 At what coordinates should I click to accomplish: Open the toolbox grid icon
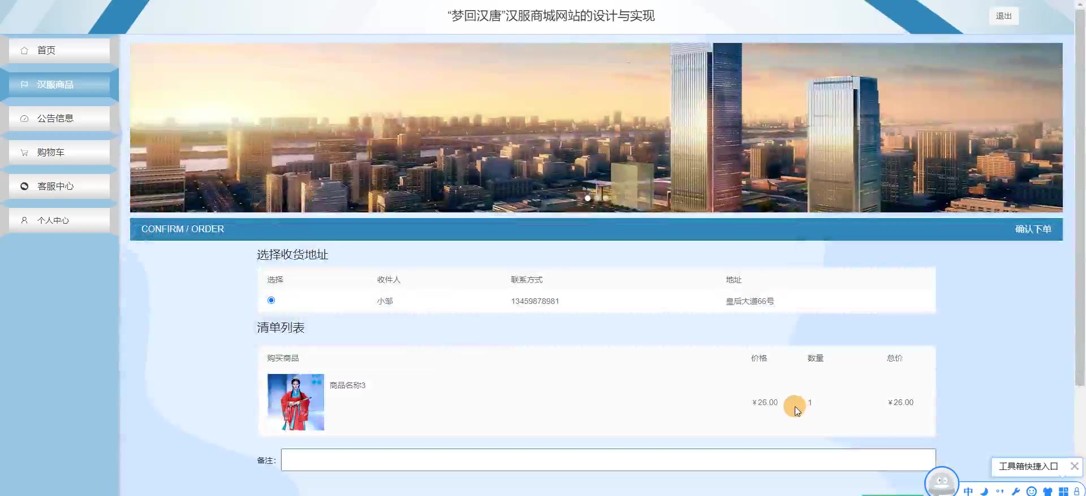(x=1063, y=491)
